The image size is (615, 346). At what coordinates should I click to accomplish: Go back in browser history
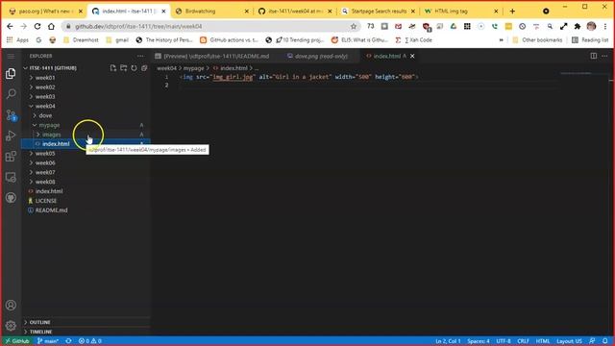pyautogui.click(x=10, y=26)
